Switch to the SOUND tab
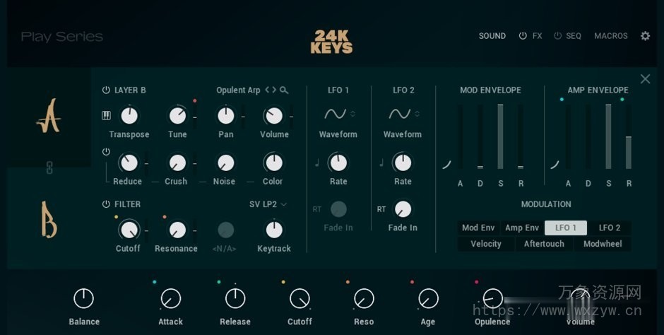Screen dimensions: 664x335 pos(492,36)
